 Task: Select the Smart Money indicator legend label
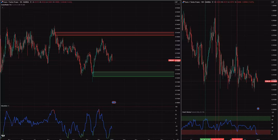(187, 112)
